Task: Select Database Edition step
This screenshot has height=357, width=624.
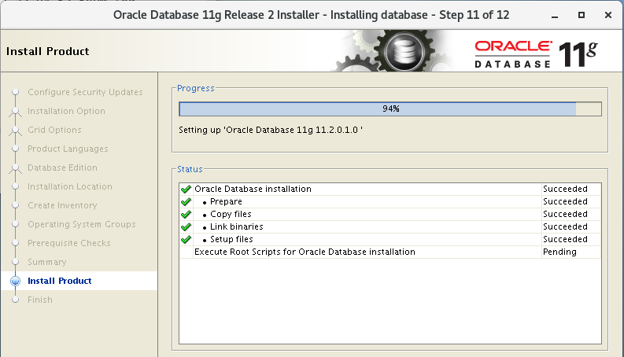Action: [x=62, y=167]
